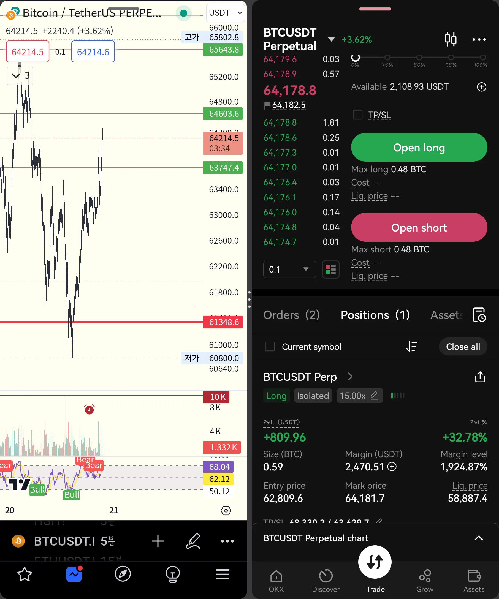Open the Assets wallet tab in bottom bar
This screenshot has height=599, width=499.
pos(474,581)
